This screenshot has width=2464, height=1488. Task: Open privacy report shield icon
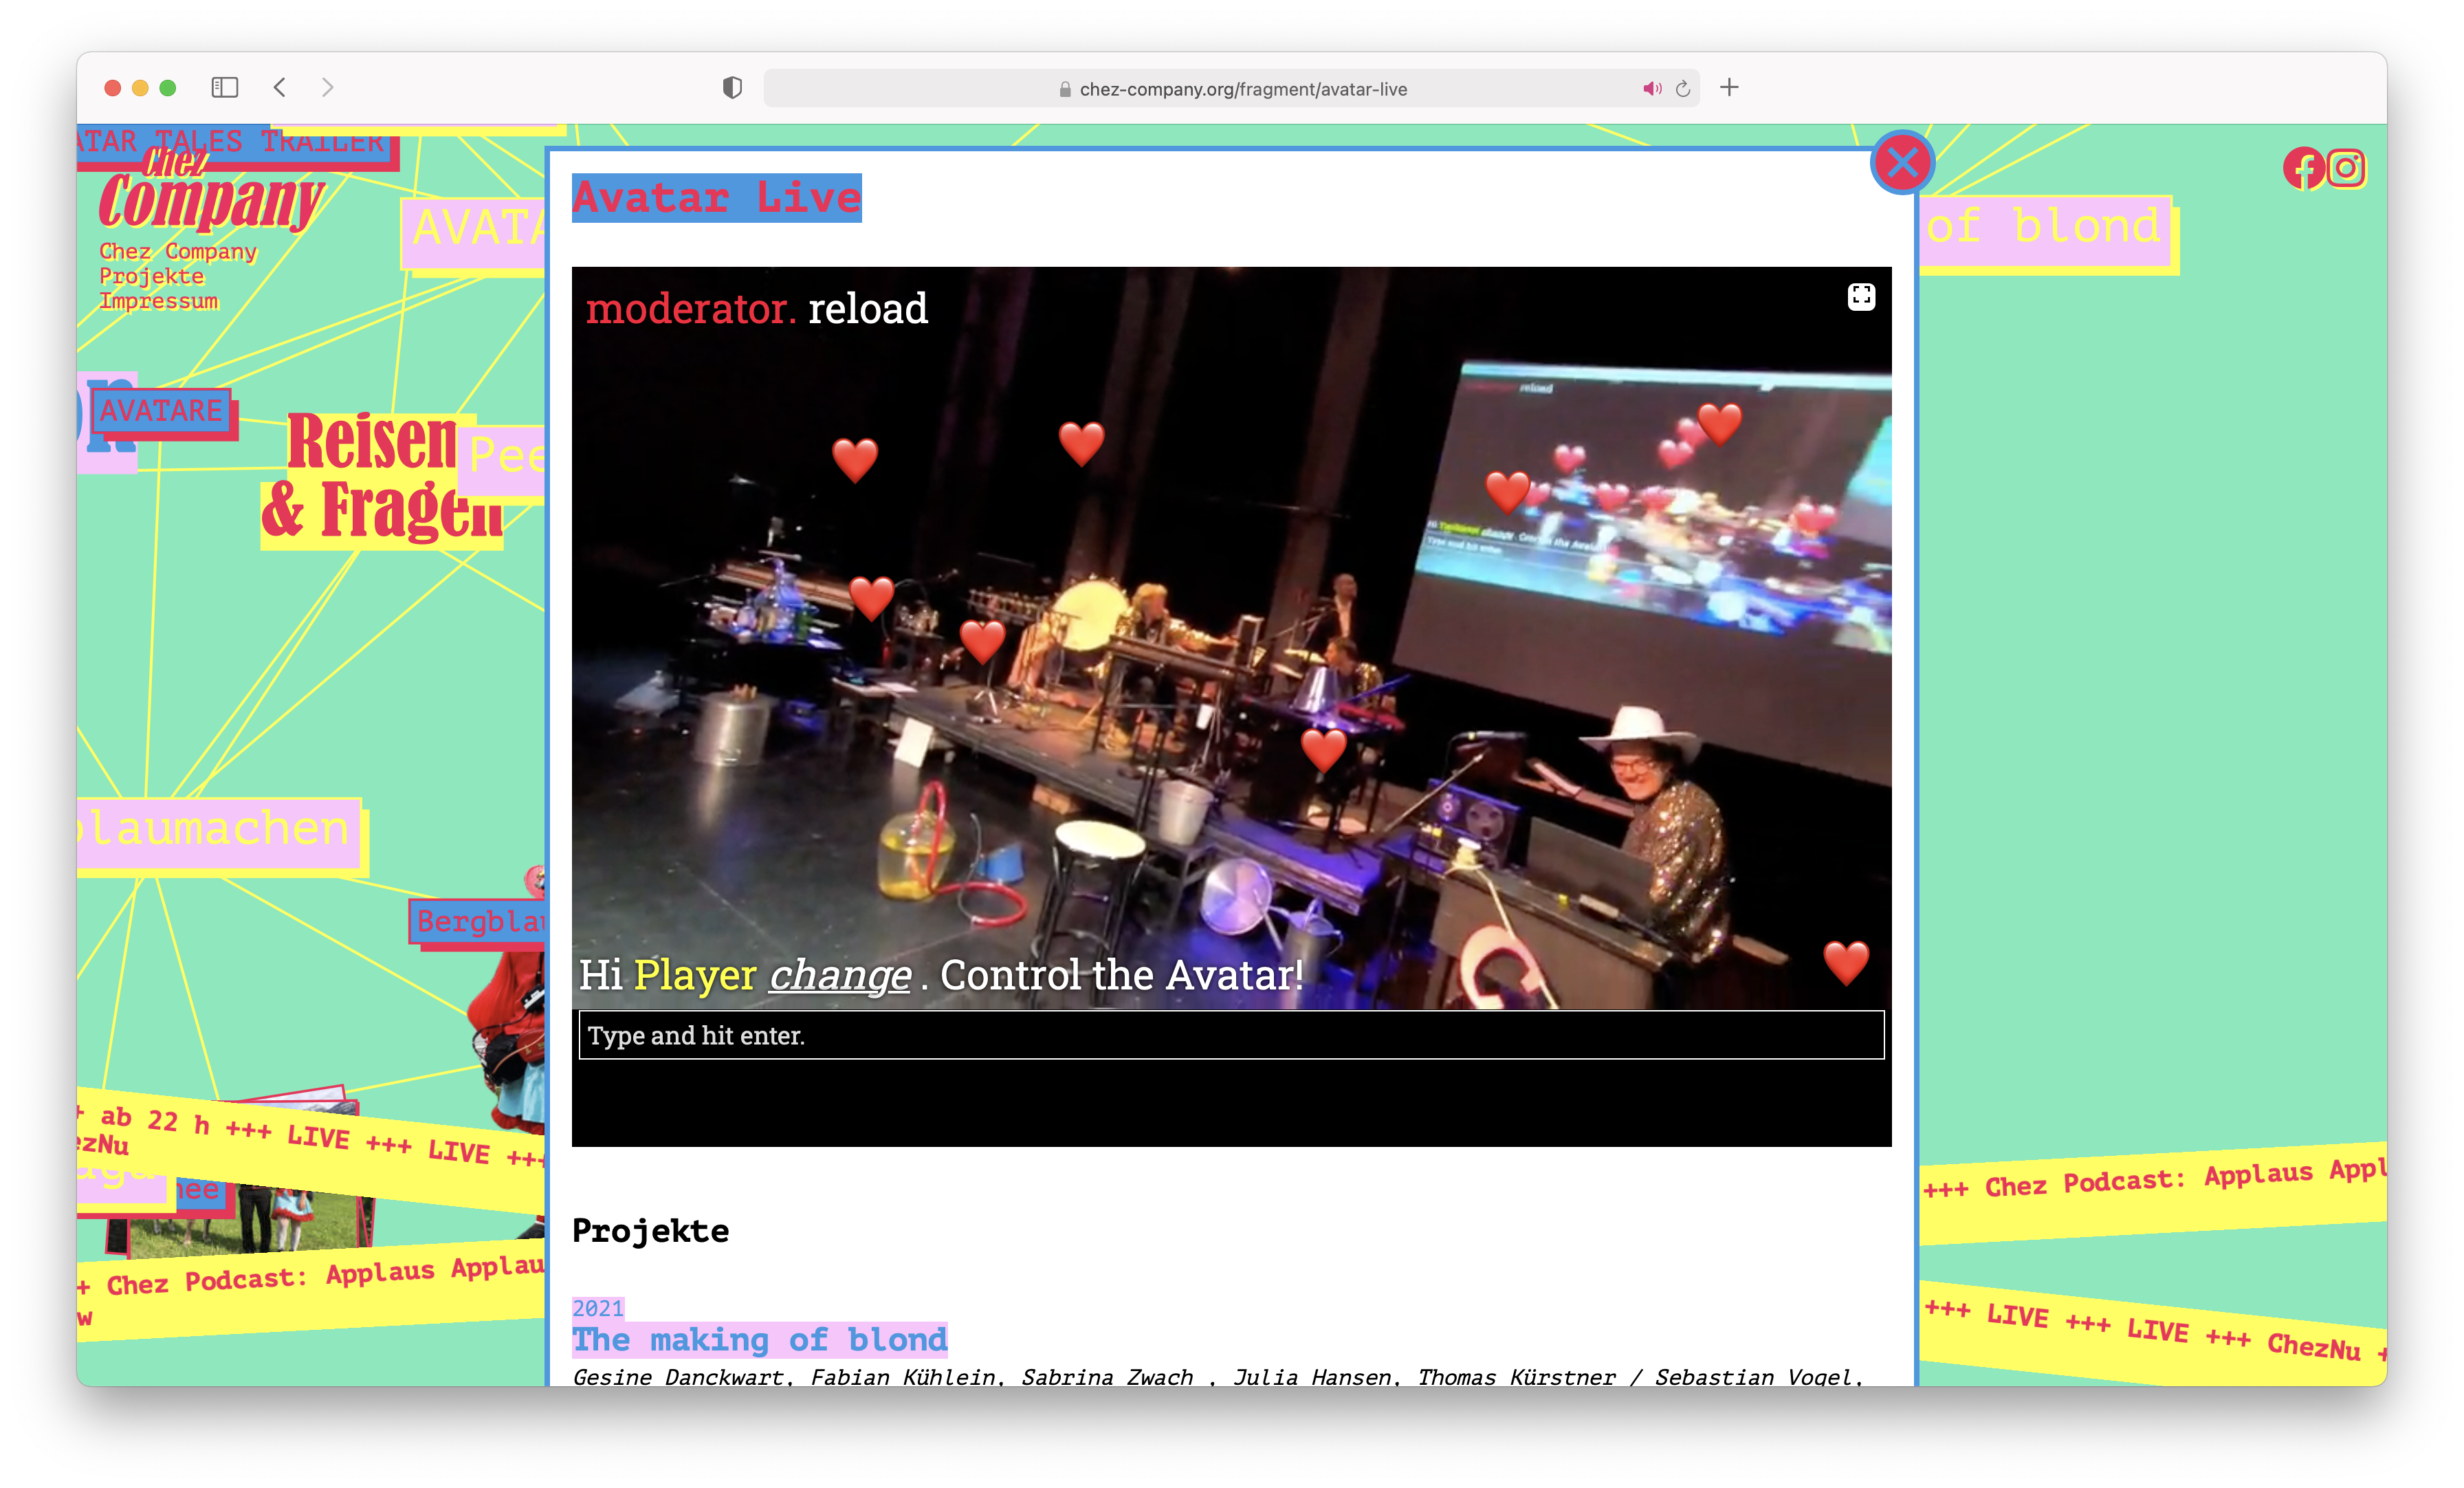coord(732,88)
